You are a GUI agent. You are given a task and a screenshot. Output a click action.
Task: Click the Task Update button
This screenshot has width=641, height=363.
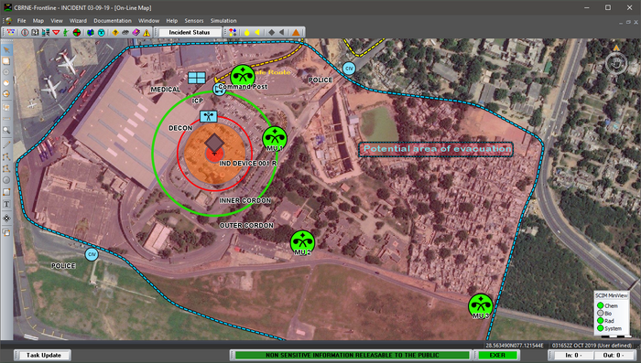[x=43, y=356]
